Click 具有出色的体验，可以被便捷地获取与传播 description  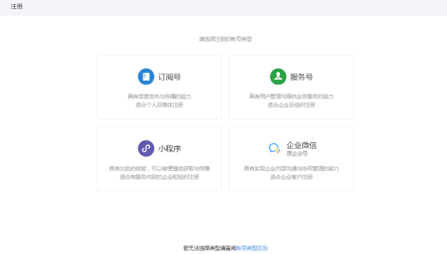[159, 169]
